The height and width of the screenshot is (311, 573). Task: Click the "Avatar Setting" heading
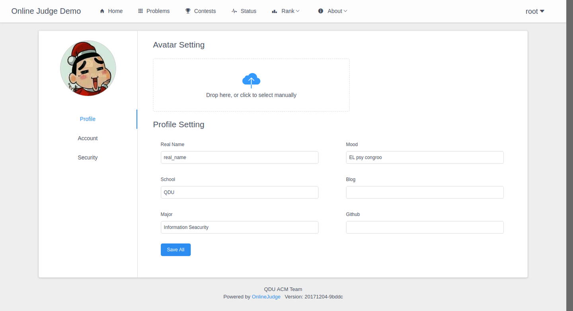pos(179,45)
